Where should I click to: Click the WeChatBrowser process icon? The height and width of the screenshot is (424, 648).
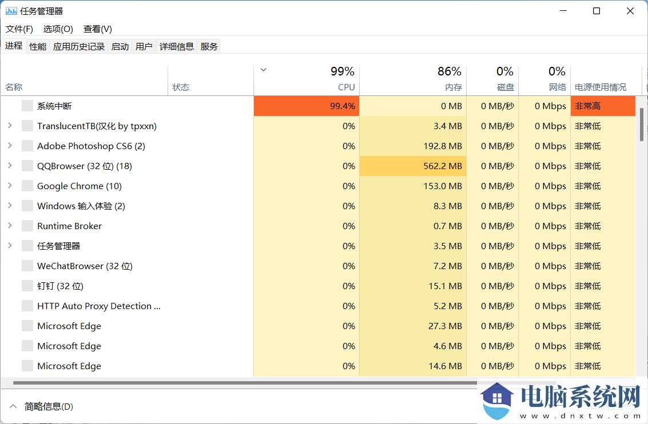tap(27, 266)
